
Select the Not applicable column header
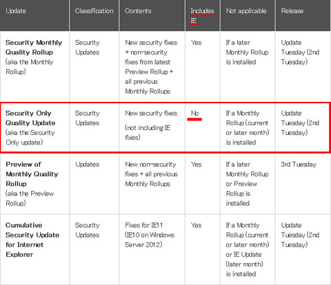point(246,11)
